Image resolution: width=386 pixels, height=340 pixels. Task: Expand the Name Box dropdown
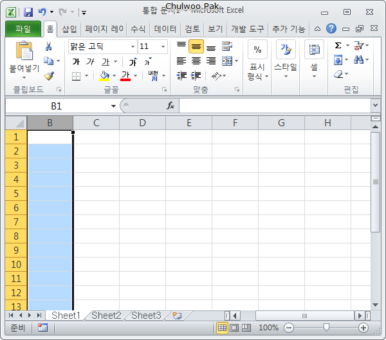click(x=113, y=106)
